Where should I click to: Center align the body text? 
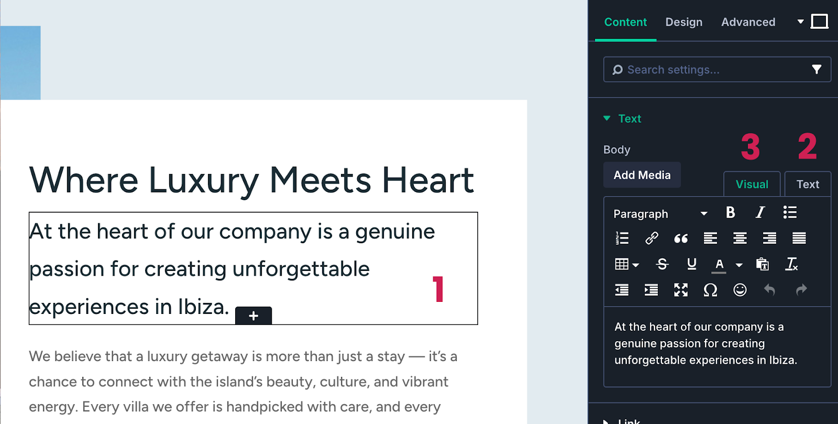tap(740, 237)
